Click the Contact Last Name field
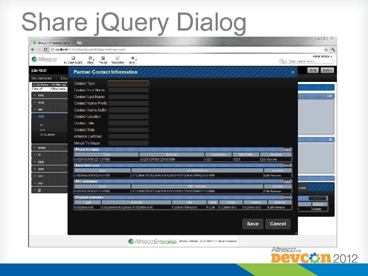Viewport: 368px width, 276px height. tap(128, 97)
